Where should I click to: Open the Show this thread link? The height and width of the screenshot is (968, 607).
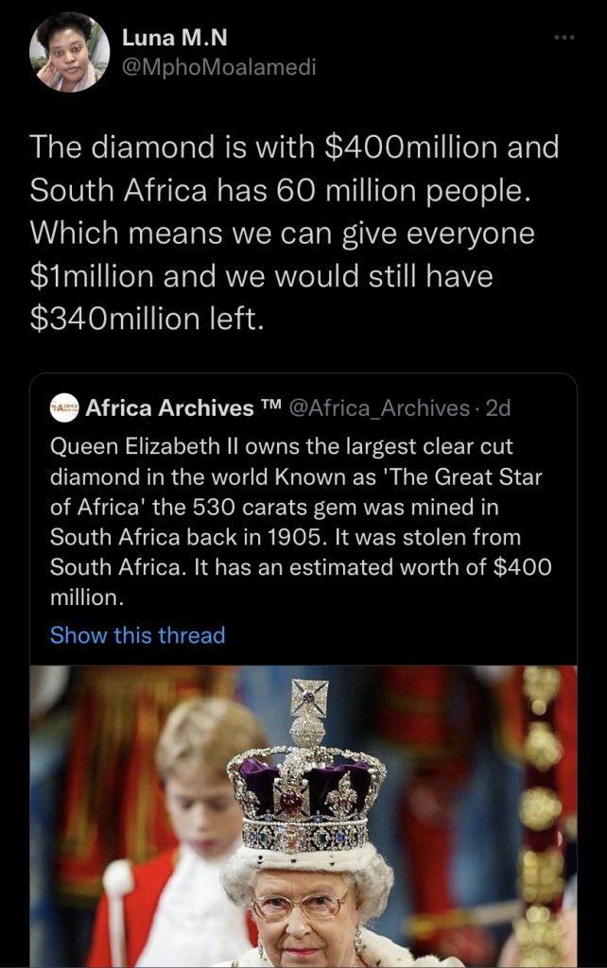137,635
